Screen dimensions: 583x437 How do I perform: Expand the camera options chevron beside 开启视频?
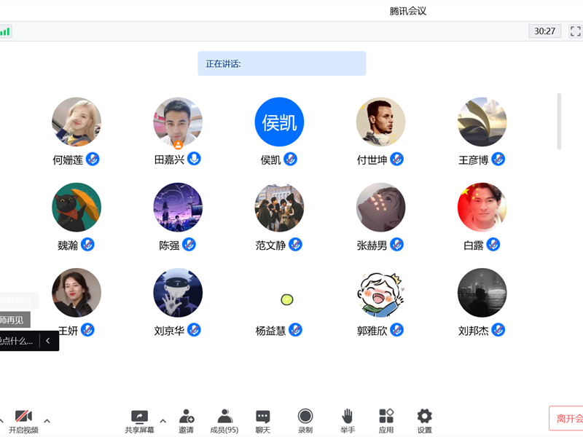[47, 420]
